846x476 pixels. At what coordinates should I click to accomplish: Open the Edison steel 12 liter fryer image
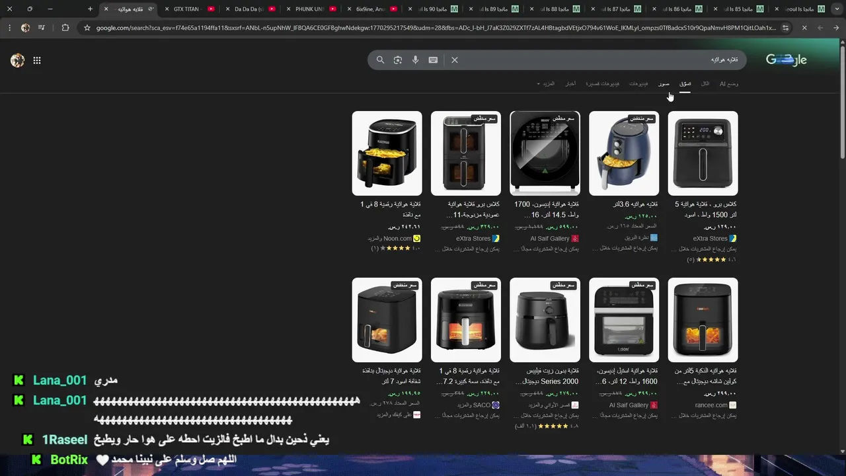[624, 320]
